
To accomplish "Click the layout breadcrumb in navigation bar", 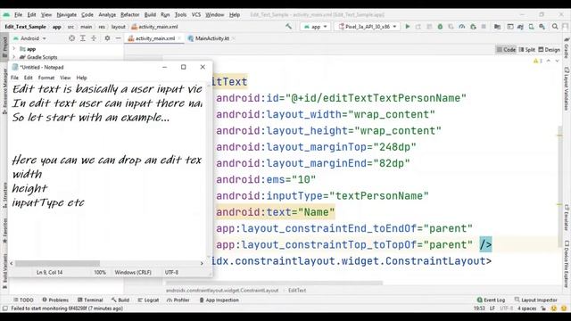I will (x=118, y=27).
